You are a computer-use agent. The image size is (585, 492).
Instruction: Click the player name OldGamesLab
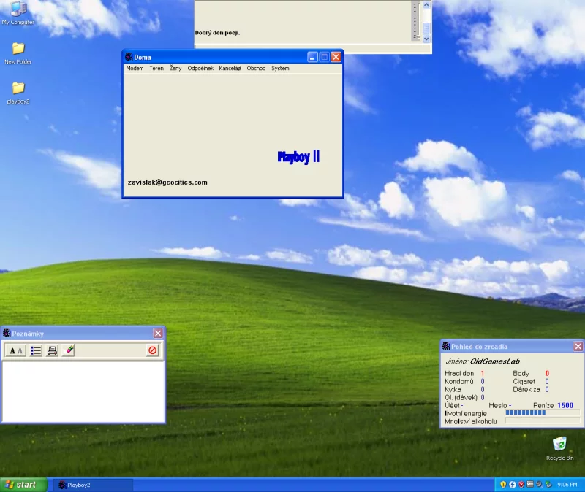click(495, 361)
